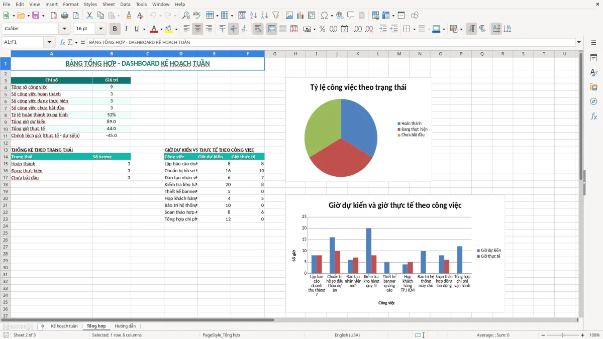Switch to Hướng dẫn sheet tab
603x339 pixels.
125,326
